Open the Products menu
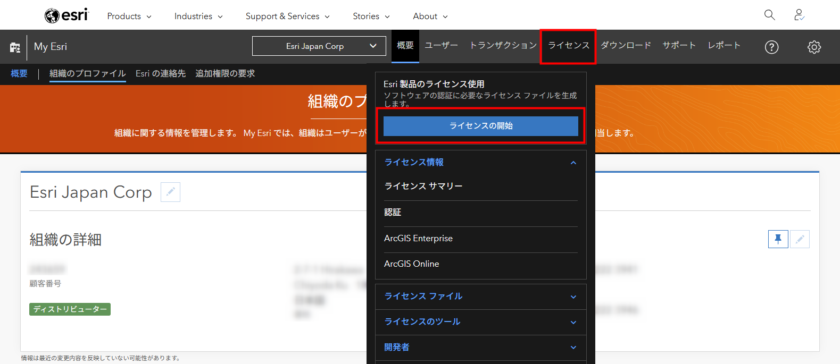This screenshot has width=840, height=364. coord(129,16)
